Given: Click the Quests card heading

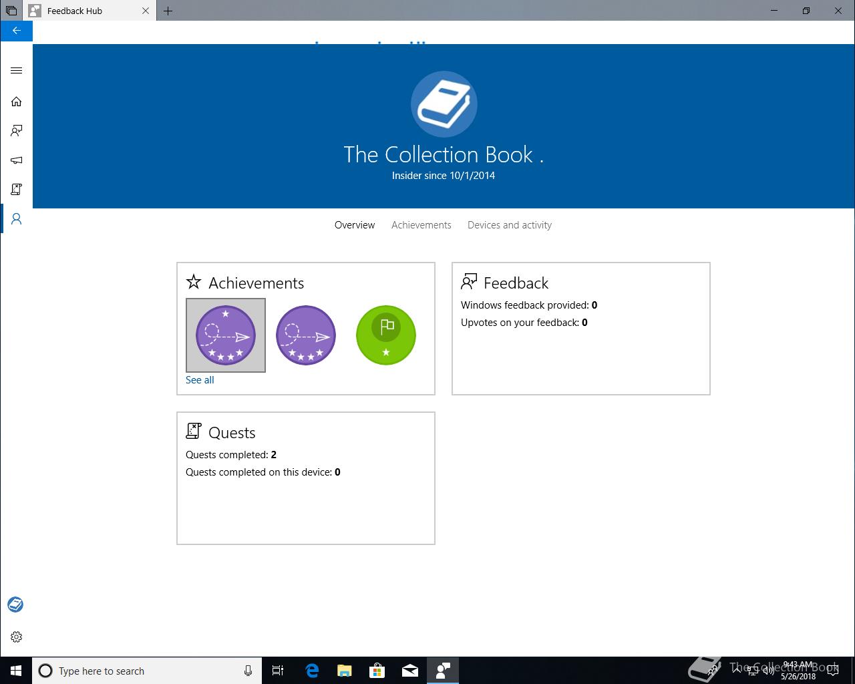Looking at the screenshot, I should (232, 433).
